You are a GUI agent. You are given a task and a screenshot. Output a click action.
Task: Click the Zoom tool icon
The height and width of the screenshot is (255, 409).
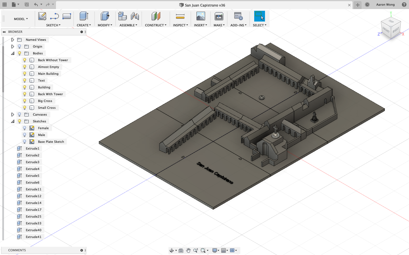196,250
